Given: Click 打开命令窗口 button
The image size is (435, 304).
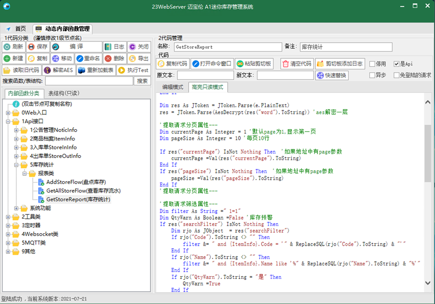Looking at the screenshot, I should tap(212, 64).
